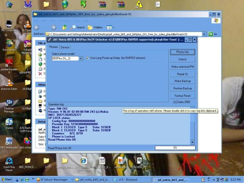244x183 pixels.
Task: Toggle Folders pane in Explorer toolbar
Action: click(x=95, y=27)
